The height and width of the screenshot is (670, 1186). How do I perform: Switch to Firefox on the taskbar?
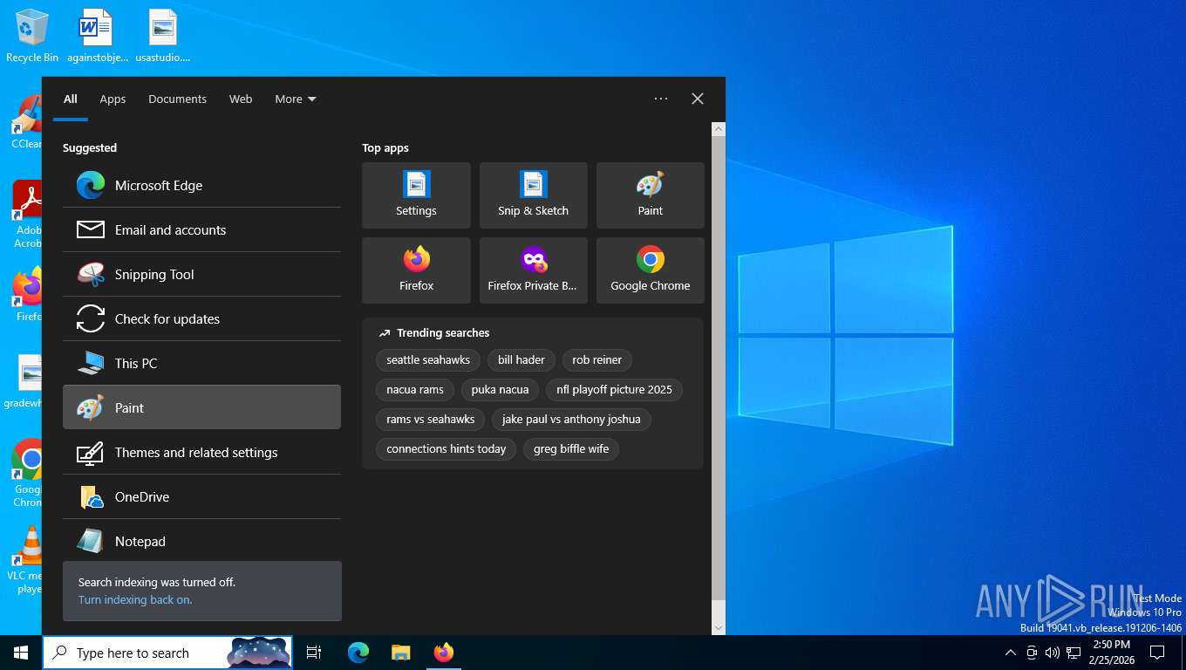point(443,653)
